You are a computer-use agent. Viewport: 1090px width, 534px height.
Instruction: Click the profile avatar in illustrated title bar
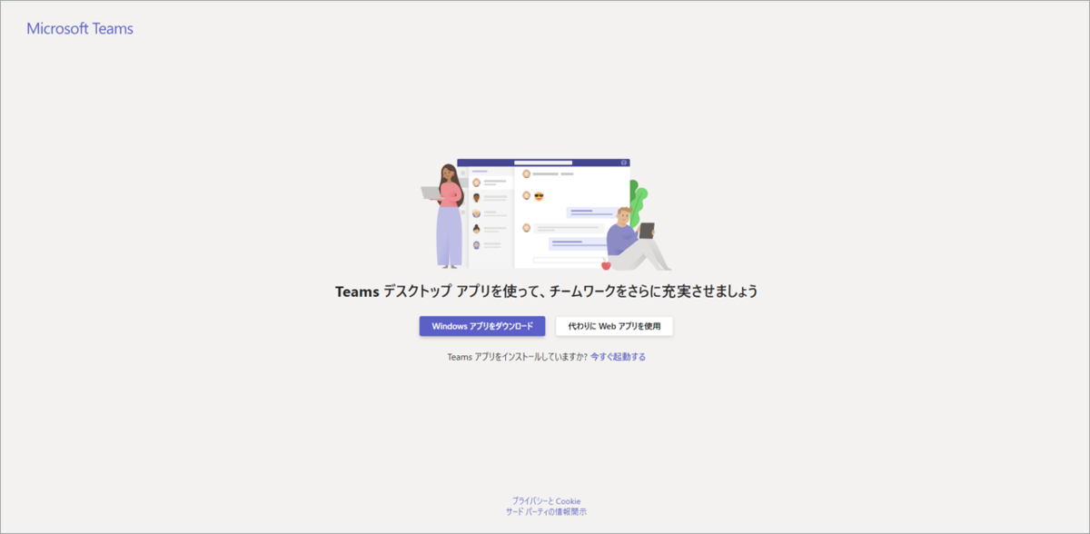[624, 163]
